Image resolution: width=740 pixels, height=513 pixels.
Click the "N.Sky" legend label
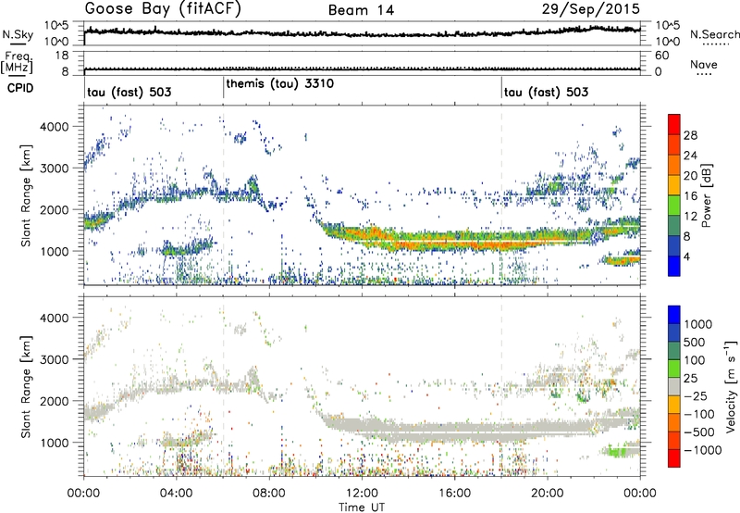click(18, 34)
